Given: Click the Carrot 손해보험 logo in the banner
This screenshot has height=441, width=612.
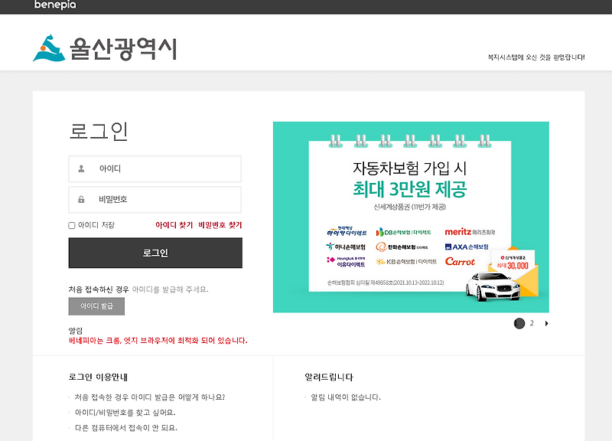Looking at the screenshot, I should 460,262.
